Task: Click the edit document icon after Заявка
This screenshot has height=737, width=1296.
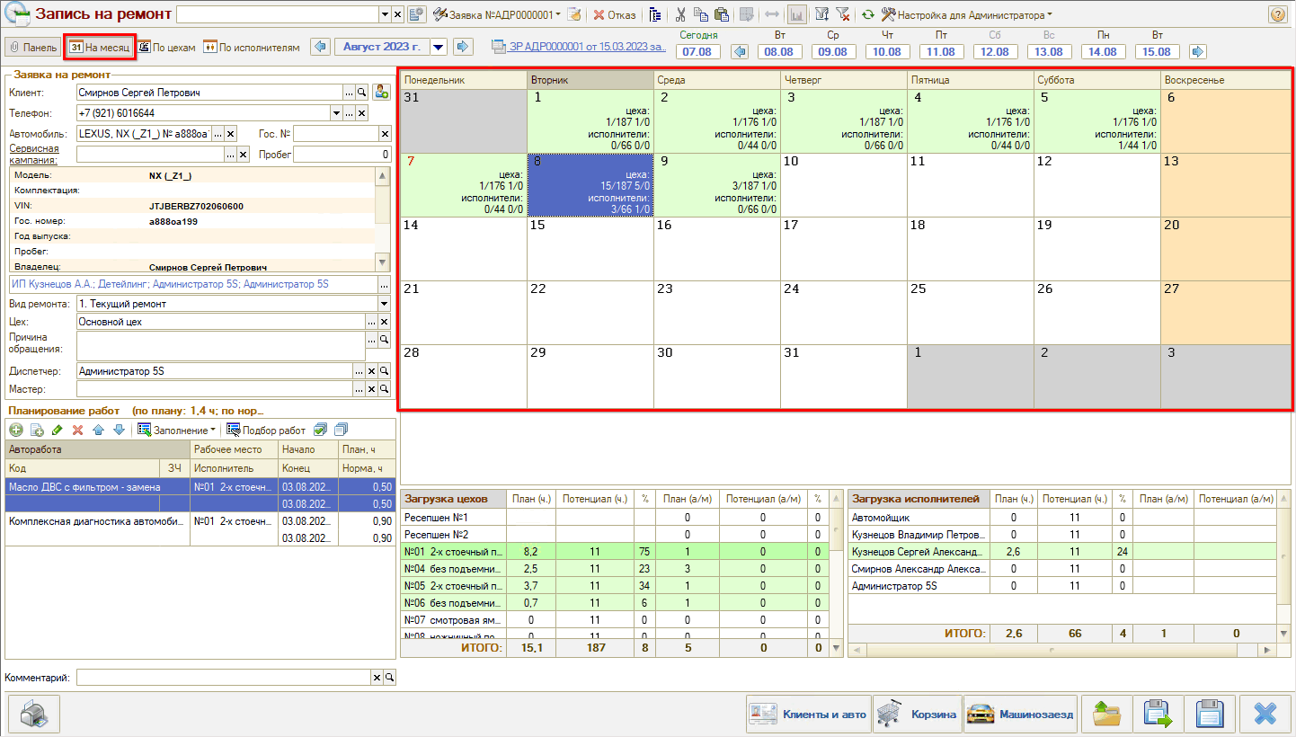Action: point(574,14)
